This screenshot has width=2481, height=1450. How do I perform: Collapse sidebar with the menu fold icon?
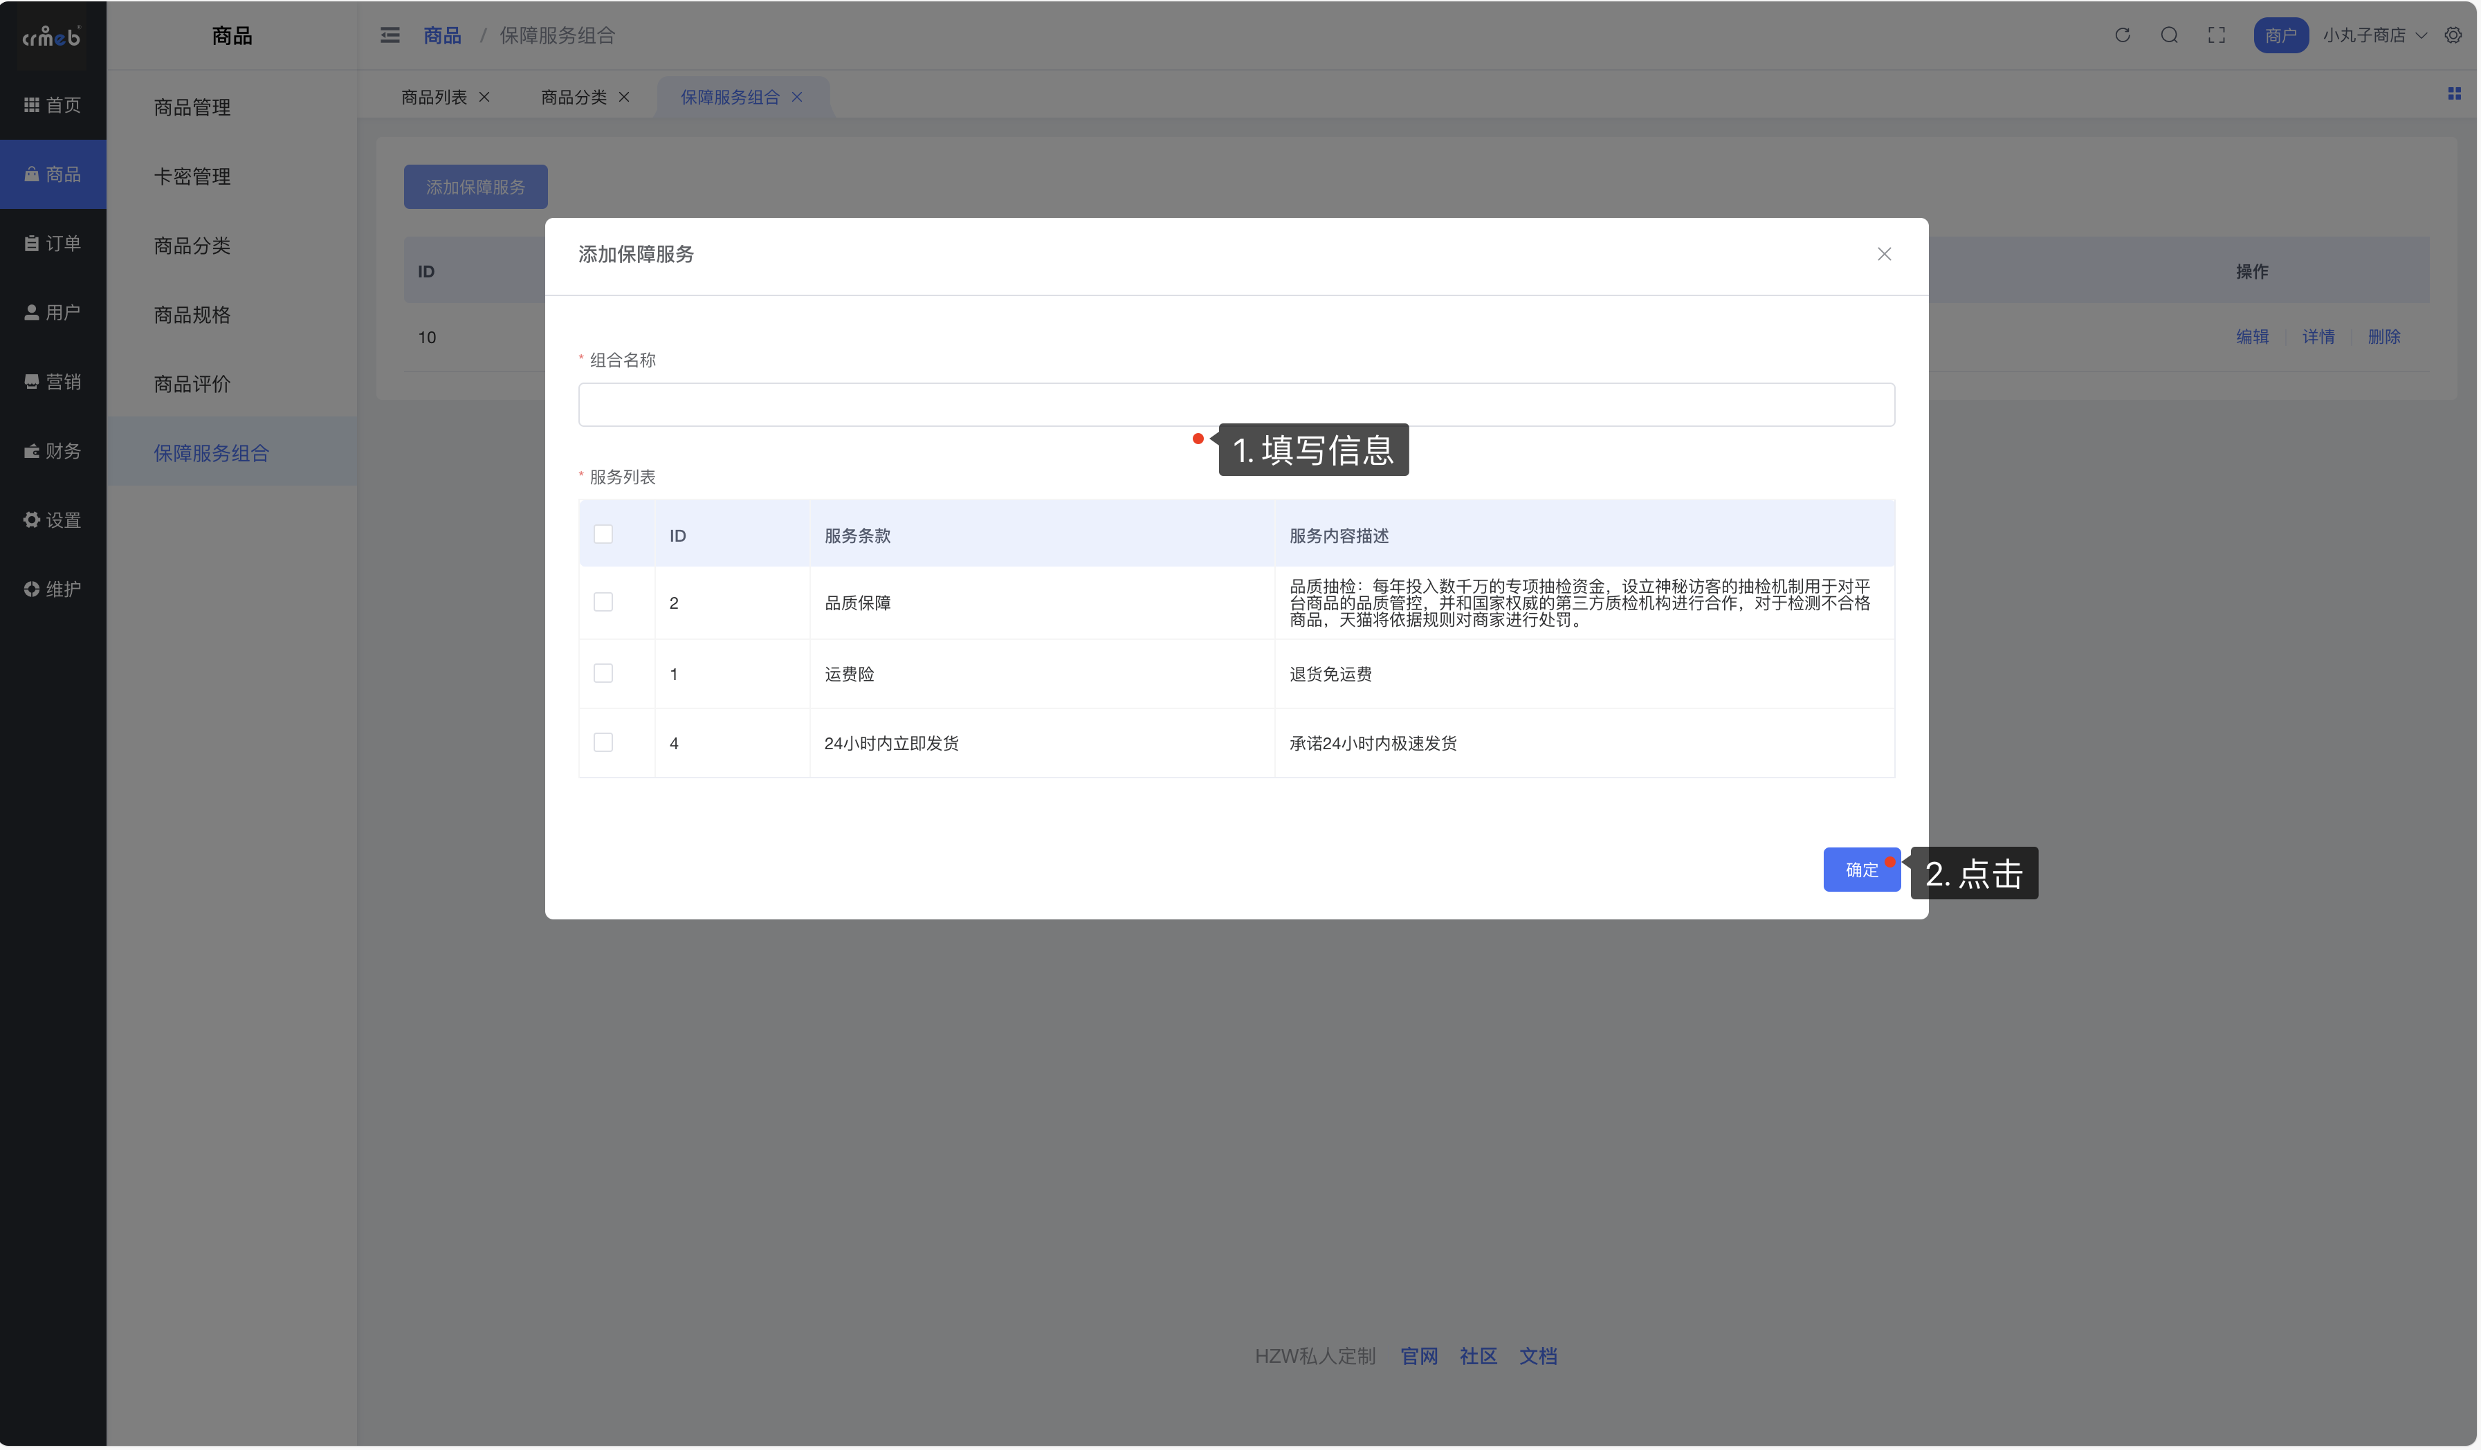tap(390, 35)
